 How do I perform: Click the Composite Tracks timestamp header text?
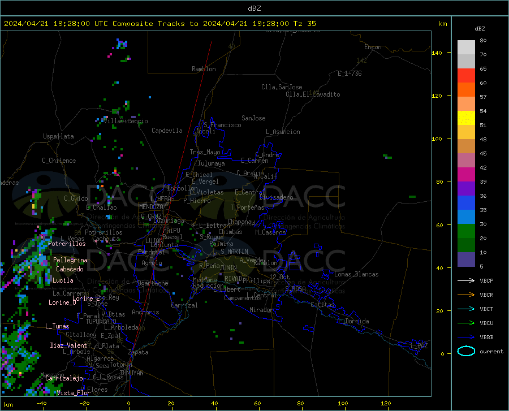point(159,24)
